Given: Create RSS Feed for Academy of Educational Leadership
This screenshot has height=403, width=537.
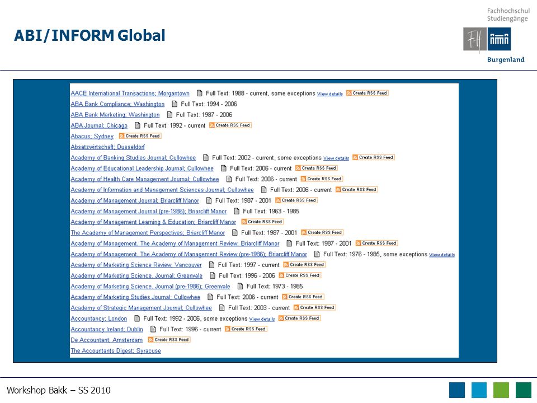Looking at the screenshot, I should 317,168.
